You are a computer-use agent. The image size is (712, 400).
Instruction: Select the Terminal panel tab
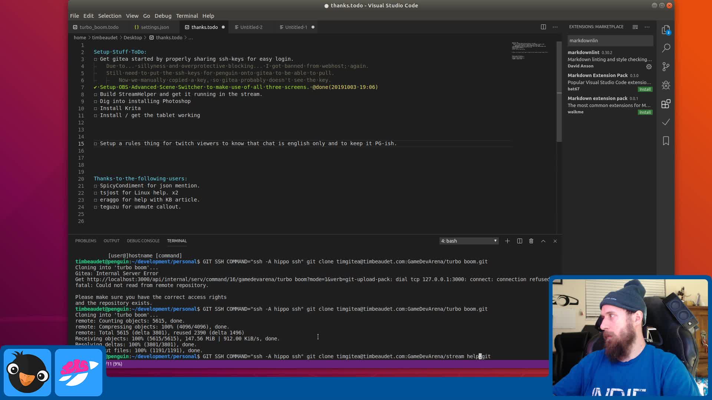pos(177,241)
